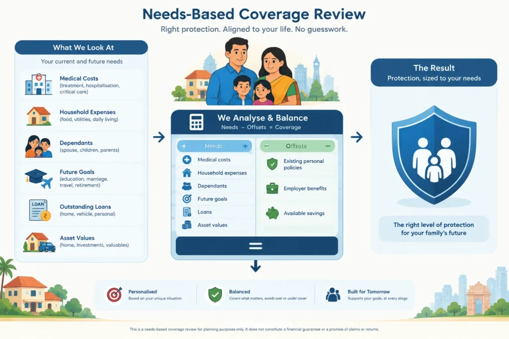
Task: Click Protection, sized to your needs text
Action: click(434, 78)
